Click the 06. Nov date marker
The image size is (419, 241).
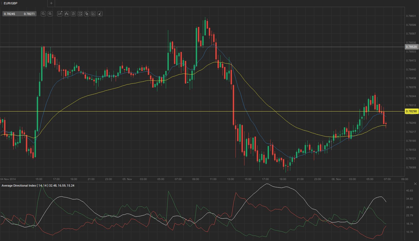336,179
